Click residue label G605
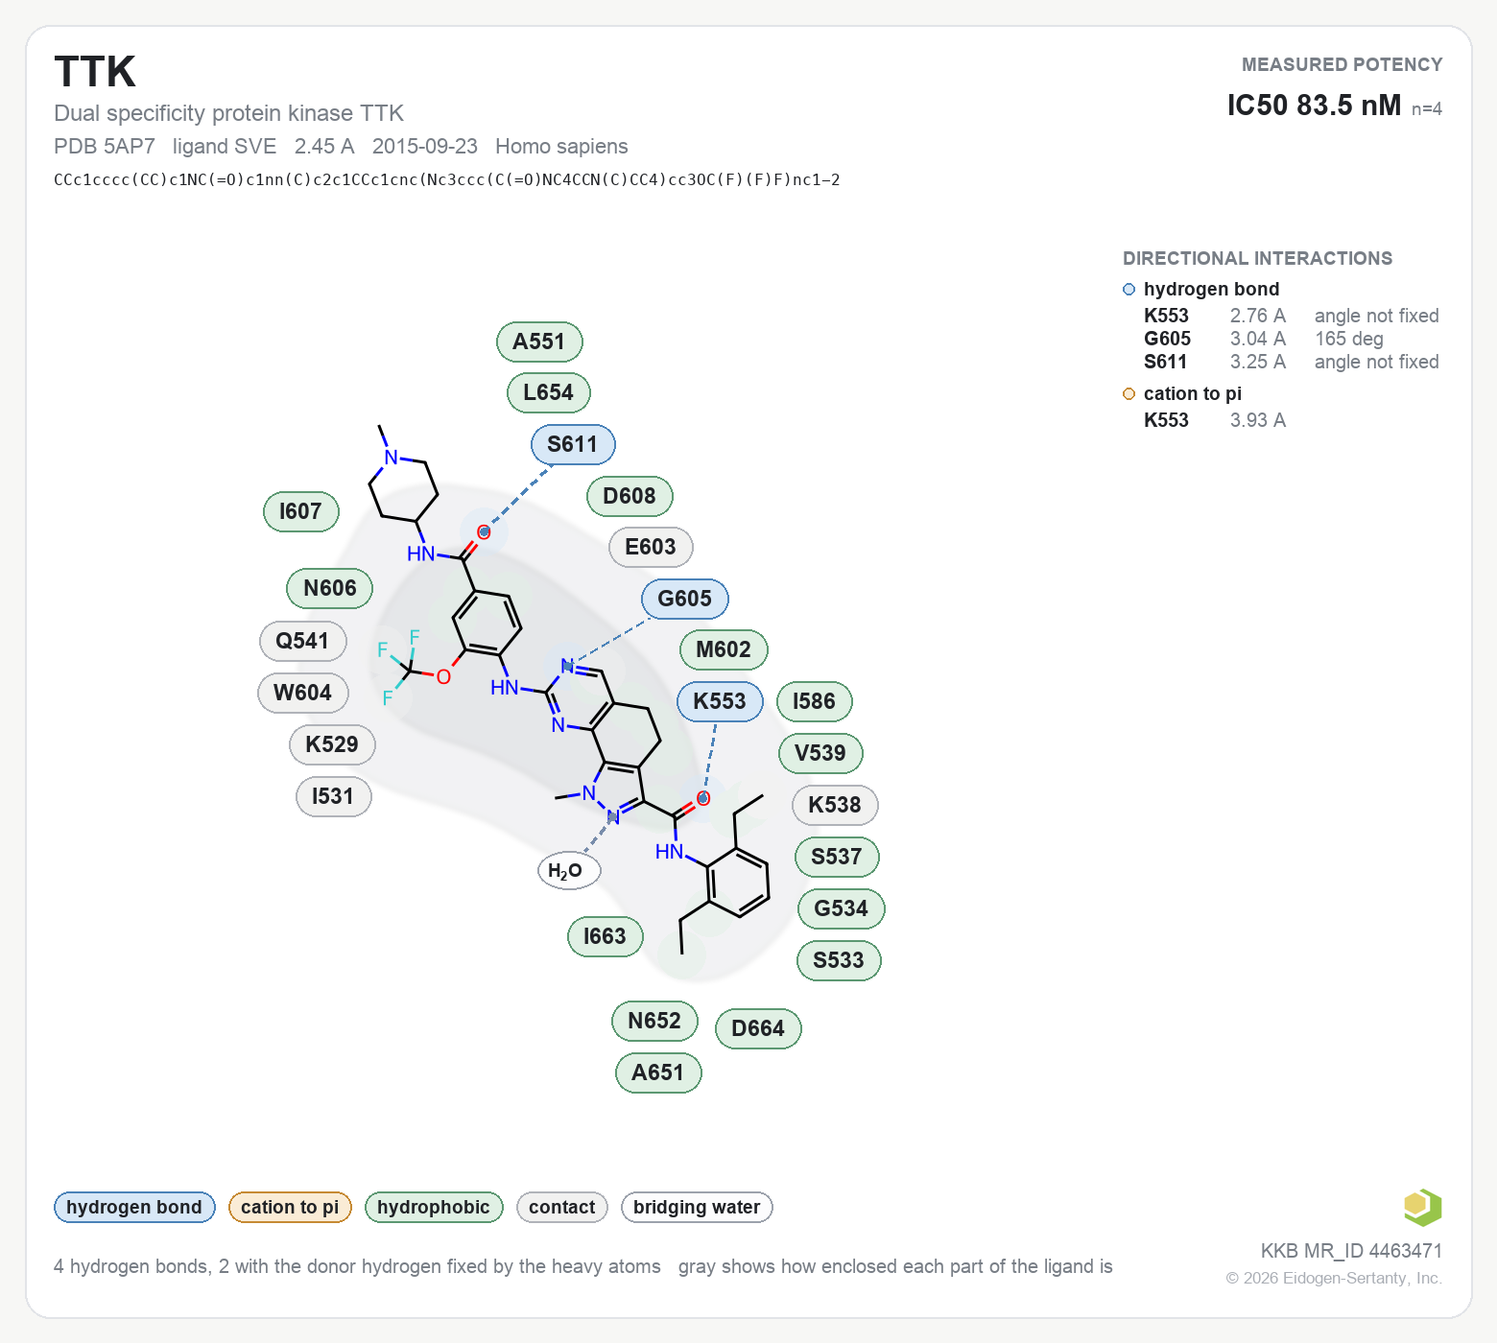The width and height of the screenshot is (1497, 1343). point(685,599)
